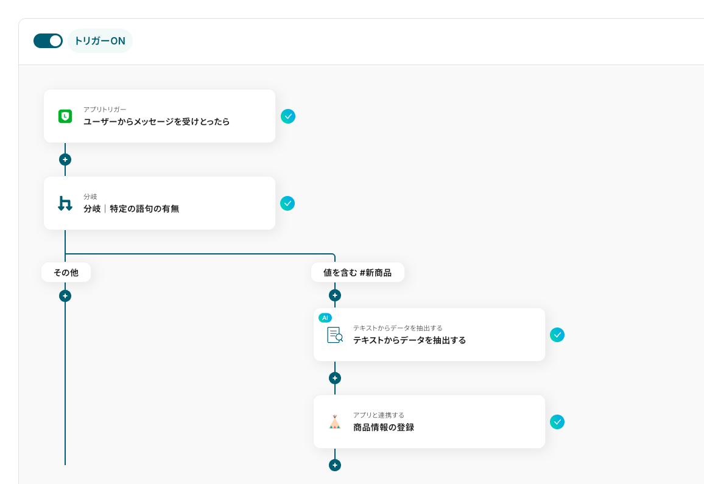Viewport: 704px width, 484px height.
Task: Add step under the その他 branch
Action: pyautogui.click(x=65, y=296)
